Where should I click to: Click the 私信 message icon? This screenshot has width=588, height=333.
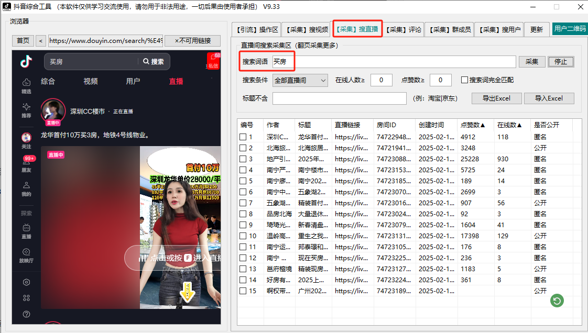pos(213,62)
